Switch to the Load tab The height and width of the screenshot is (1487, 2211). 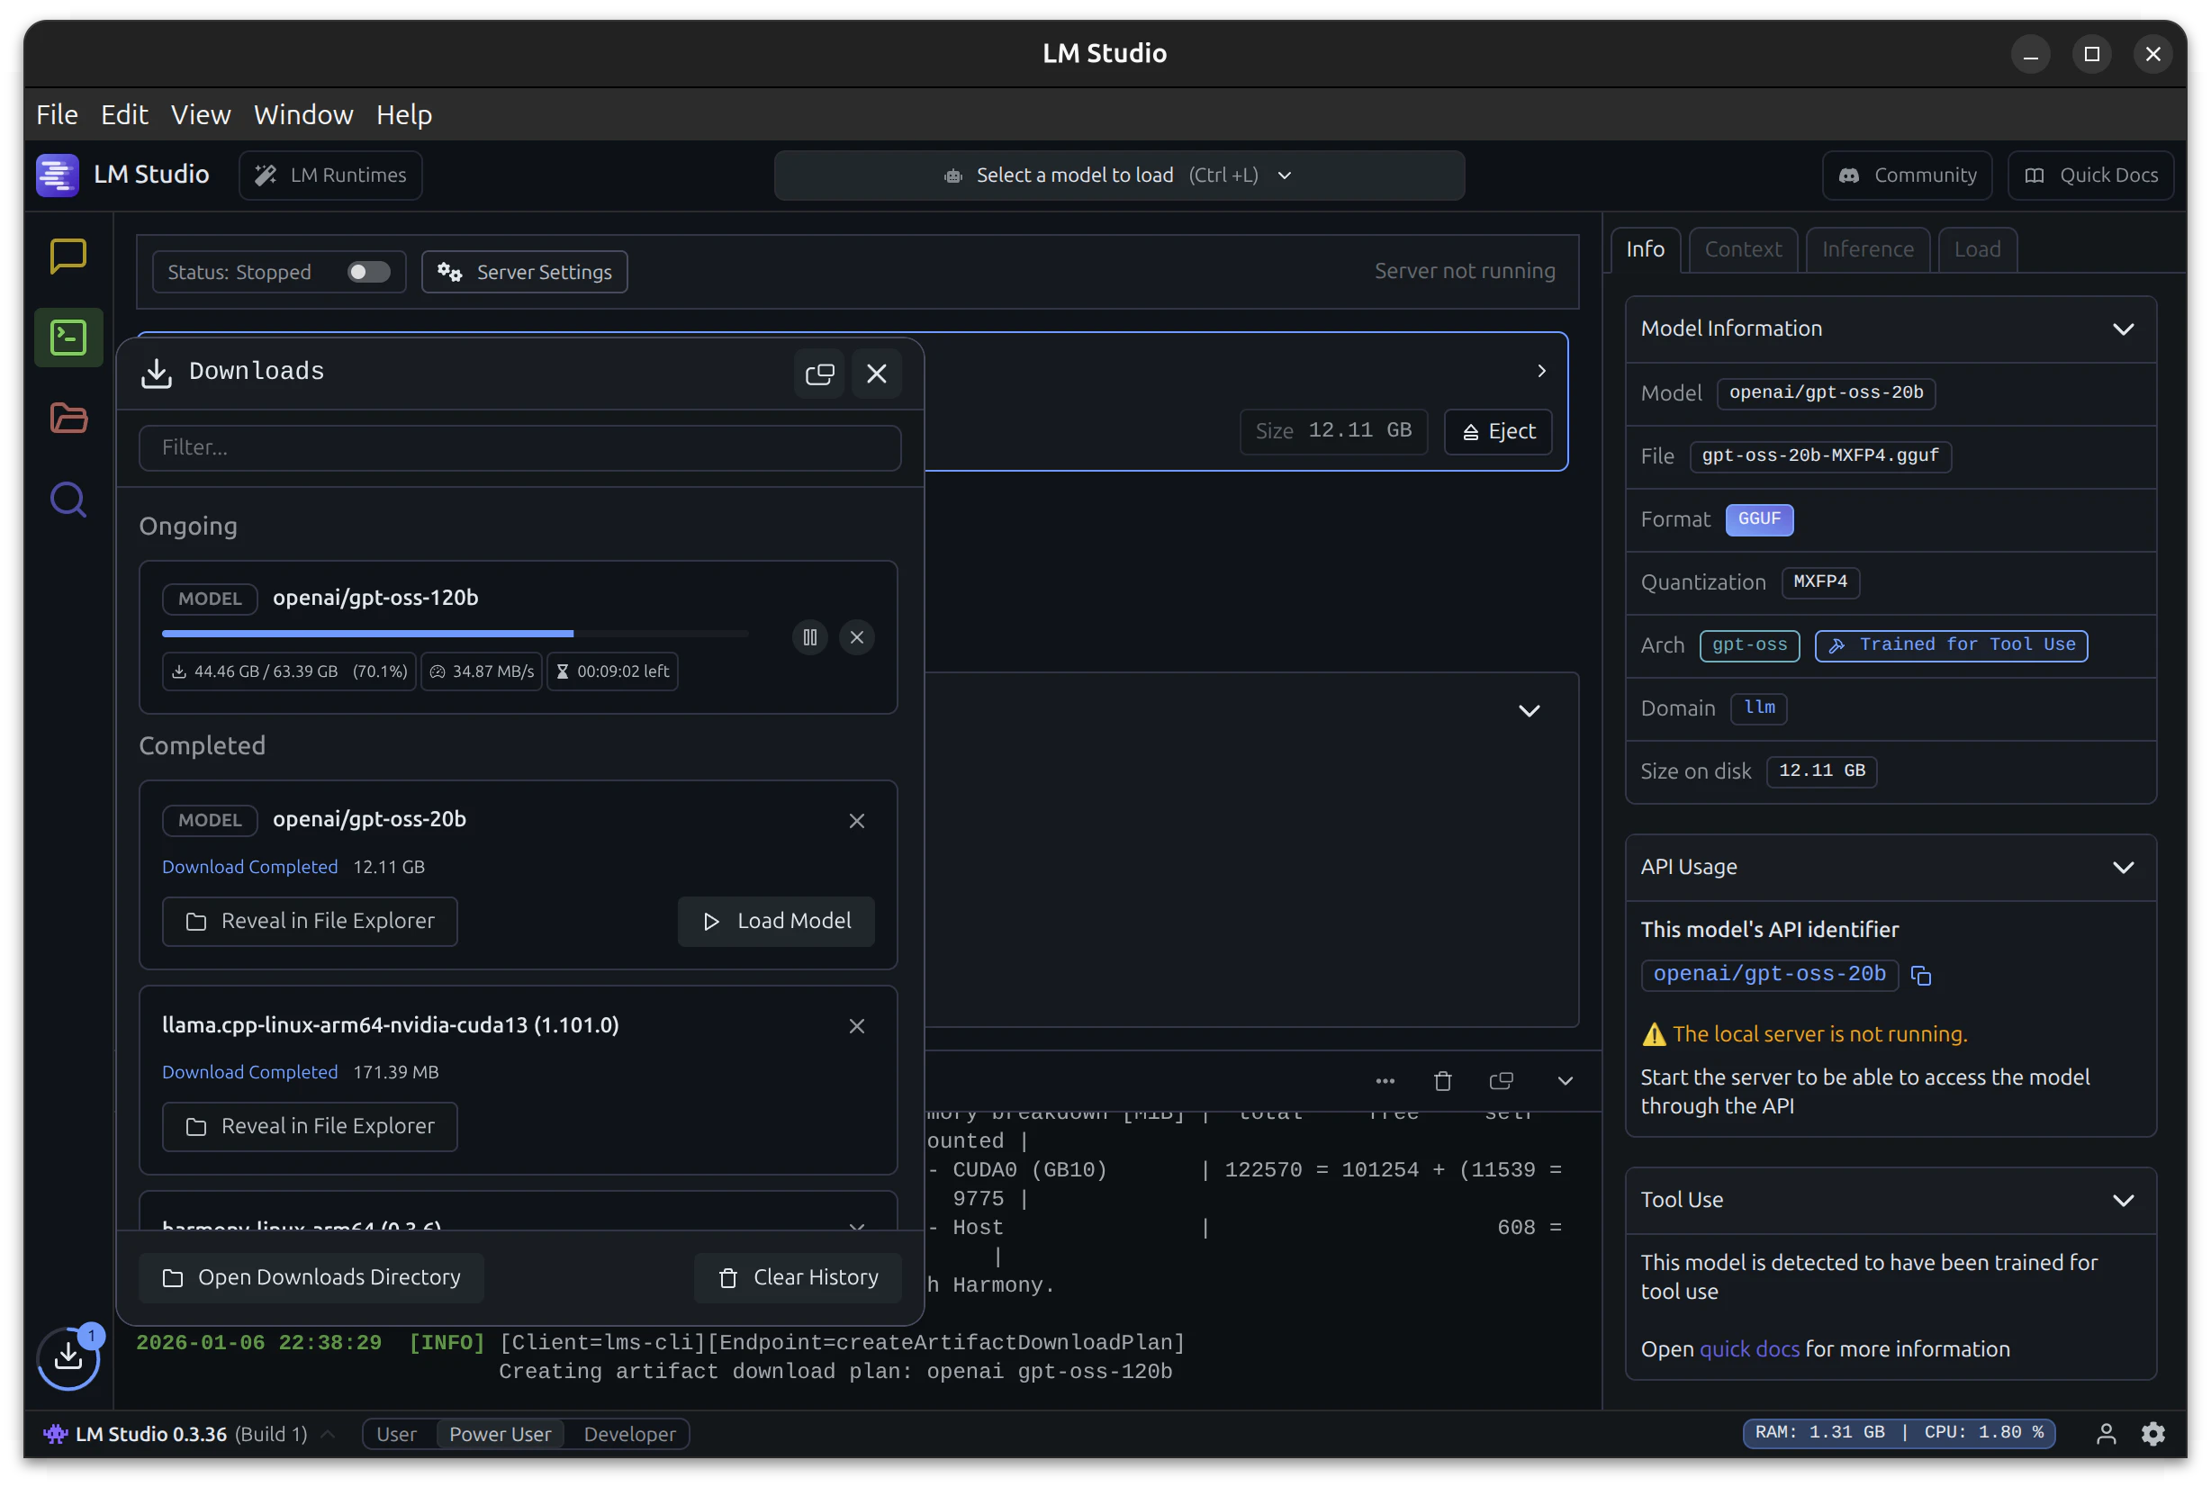1977,249
